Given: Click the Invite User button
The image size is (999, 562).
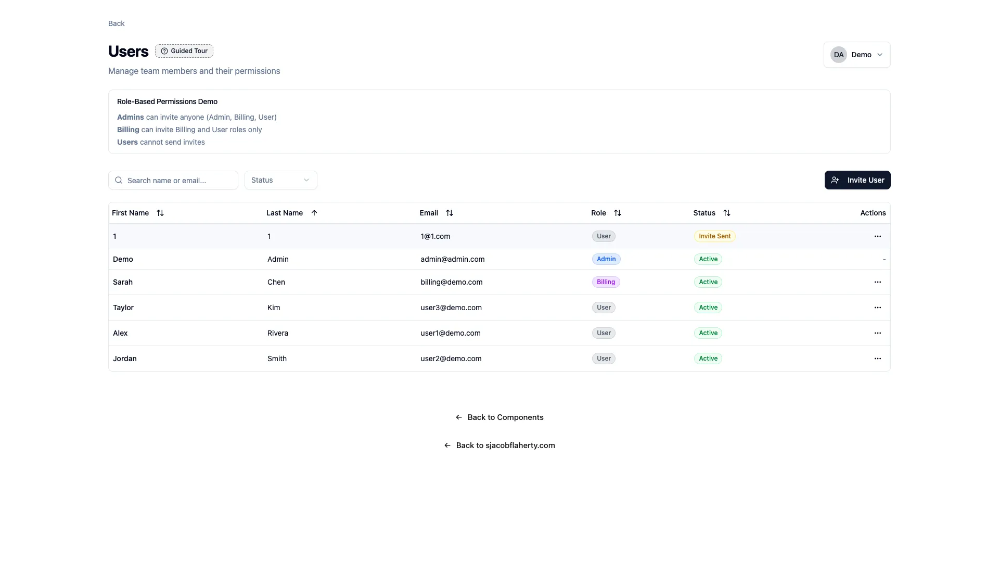Looking at the screenshot, I should coord(857,180).
